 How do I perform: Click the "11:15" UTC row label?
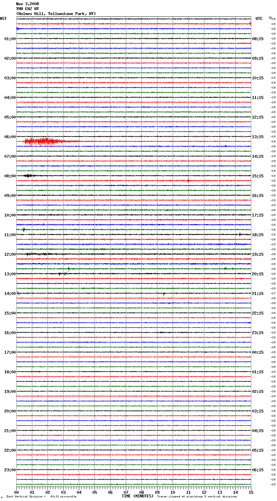(x=258, y=98)
